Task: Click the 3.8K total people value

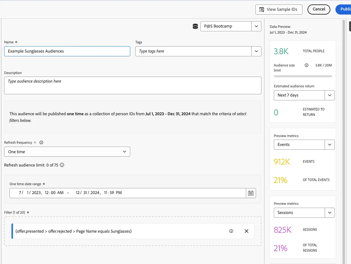Action: (x=281, y=51)
